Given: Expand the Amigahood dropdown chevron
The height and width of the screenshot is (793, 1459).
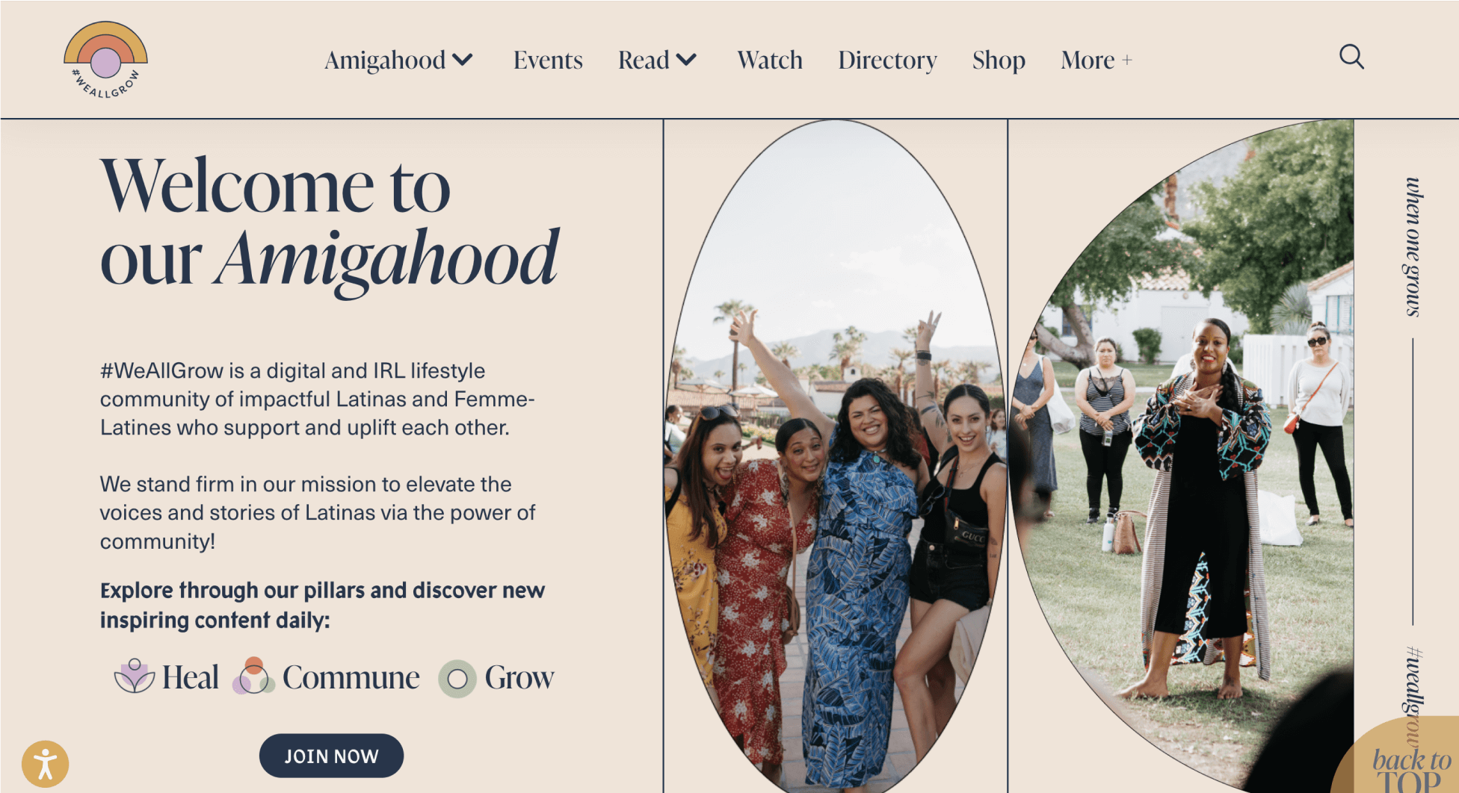Looking at the screenshot, I should pyautogui.click(x=463, y=59).
